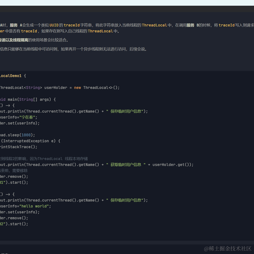Click the gray comment "束前，需要移除"
The height and width of the screenshot is (254, 254).
click(14, 171)
